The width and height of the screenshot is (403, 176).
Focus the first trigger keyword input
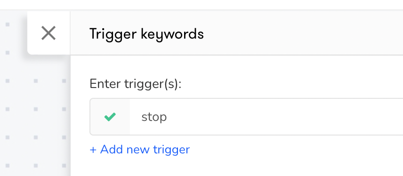[x=266, y=117]
